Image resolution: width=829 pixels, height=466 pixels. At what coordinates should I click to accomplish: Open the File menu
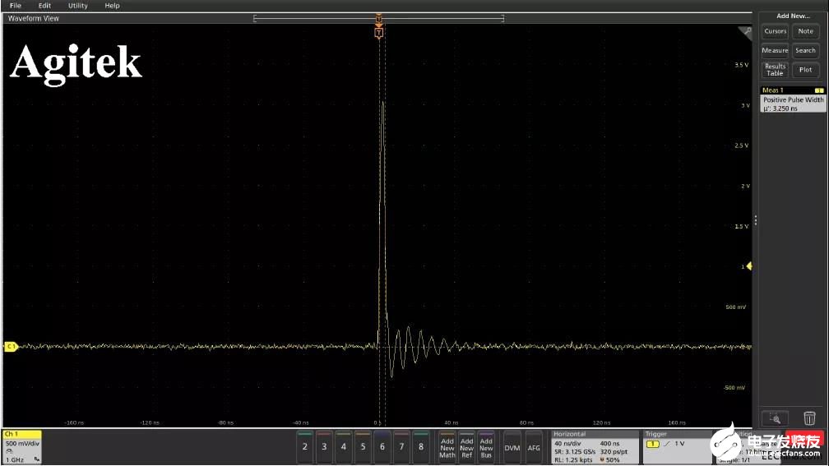16,5
